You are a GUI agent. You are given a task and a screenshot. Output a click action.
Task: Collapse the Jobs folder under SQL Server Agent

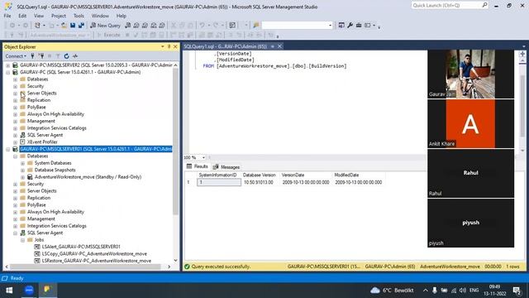(x=22, y=240)
